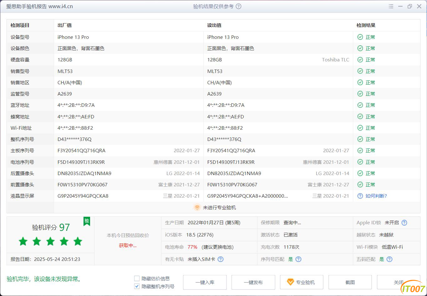
Task: Click the 已激活 activation status value
Action: (x=291, y=235)
